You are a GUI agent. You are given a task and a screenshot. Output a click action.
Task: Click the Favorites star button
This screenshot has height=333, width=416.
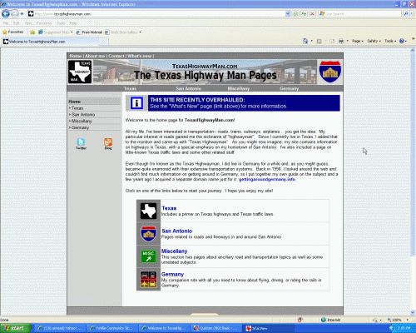tap(13, 32)
